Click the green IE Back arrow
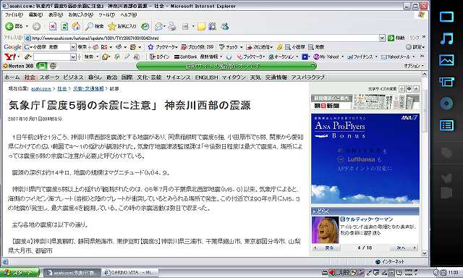463x278 pixels. (9, 26)
